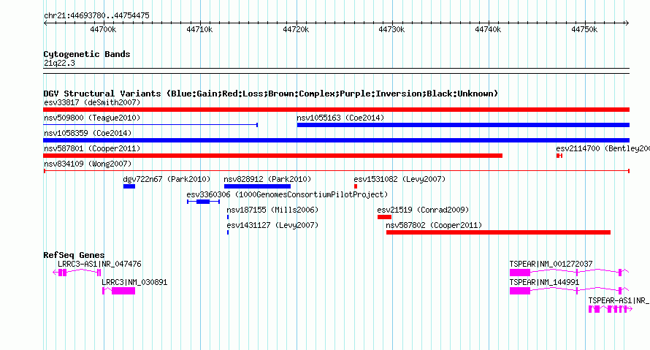Open the esv21519 (Conrad2009) label
650x350 pixels.
point(423,210)
